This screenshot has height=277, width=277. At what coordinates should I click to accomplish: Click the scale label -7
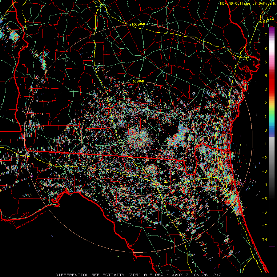[x=264, y=226]
